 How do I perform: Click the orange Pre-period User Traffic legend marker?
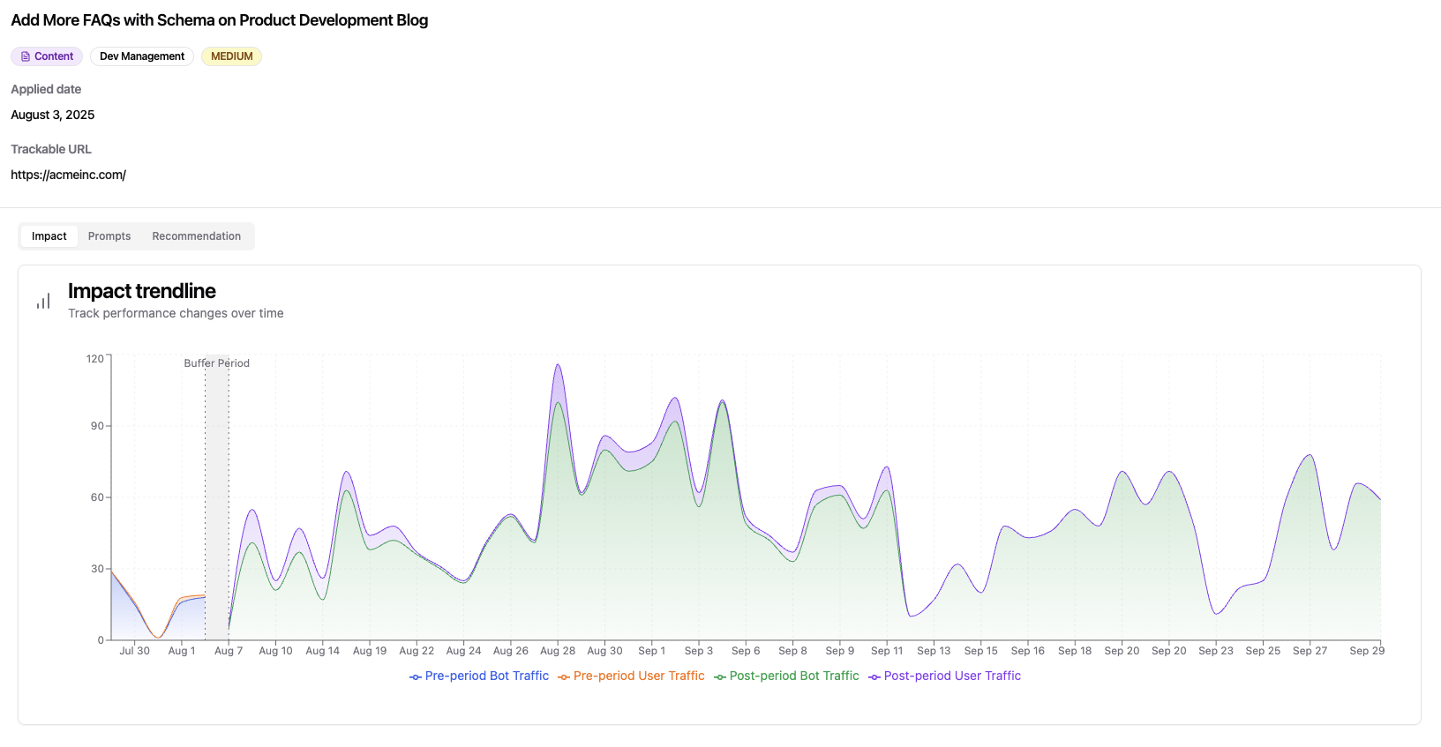click(x=564, y=676)
